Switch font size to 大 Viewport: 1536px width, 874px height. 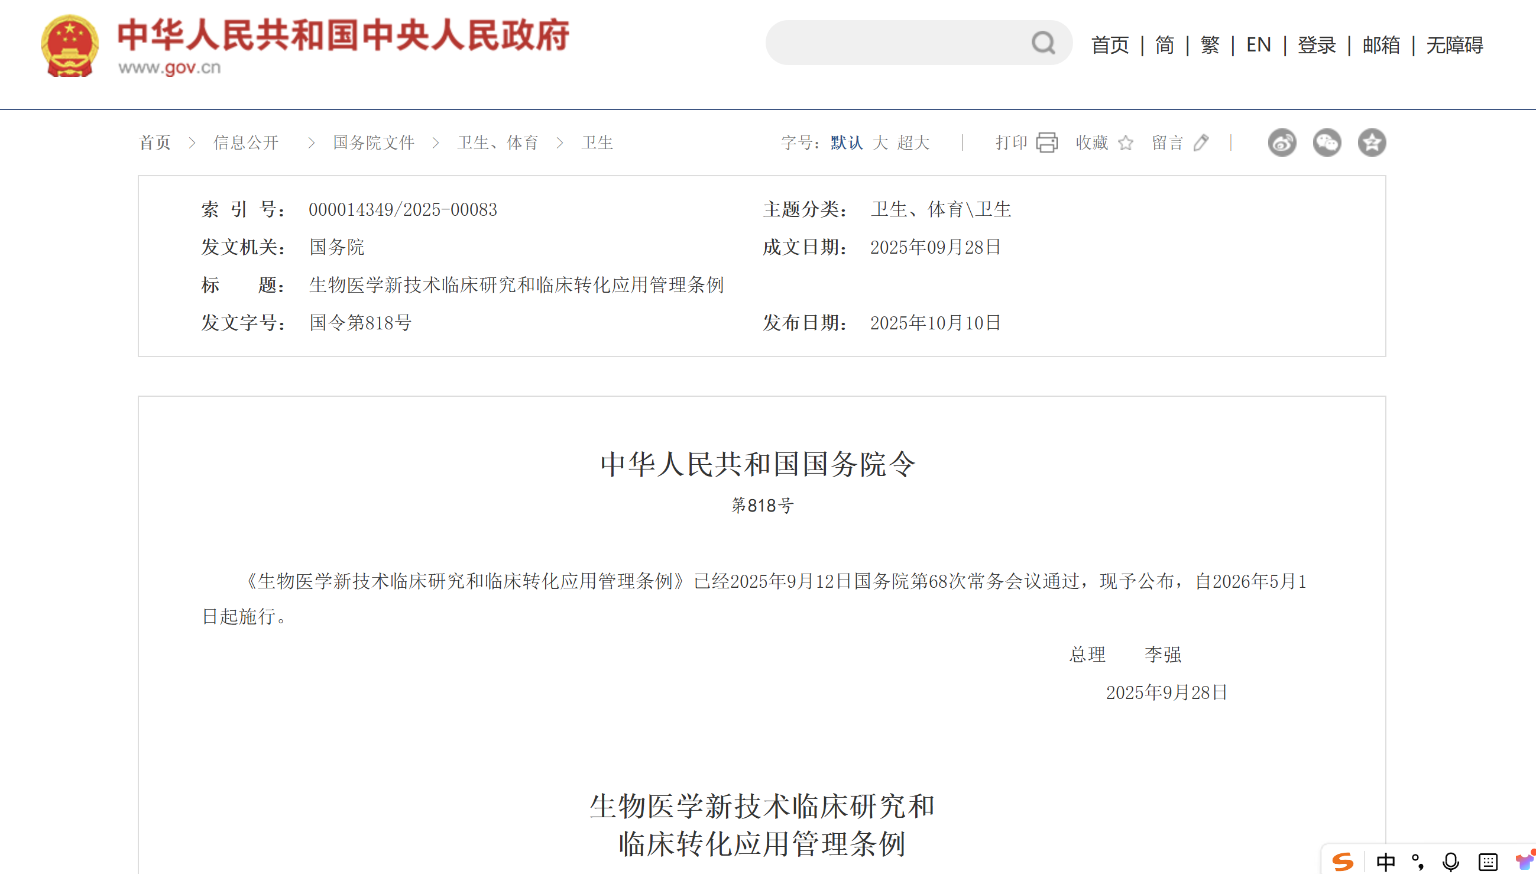[880, 143]
